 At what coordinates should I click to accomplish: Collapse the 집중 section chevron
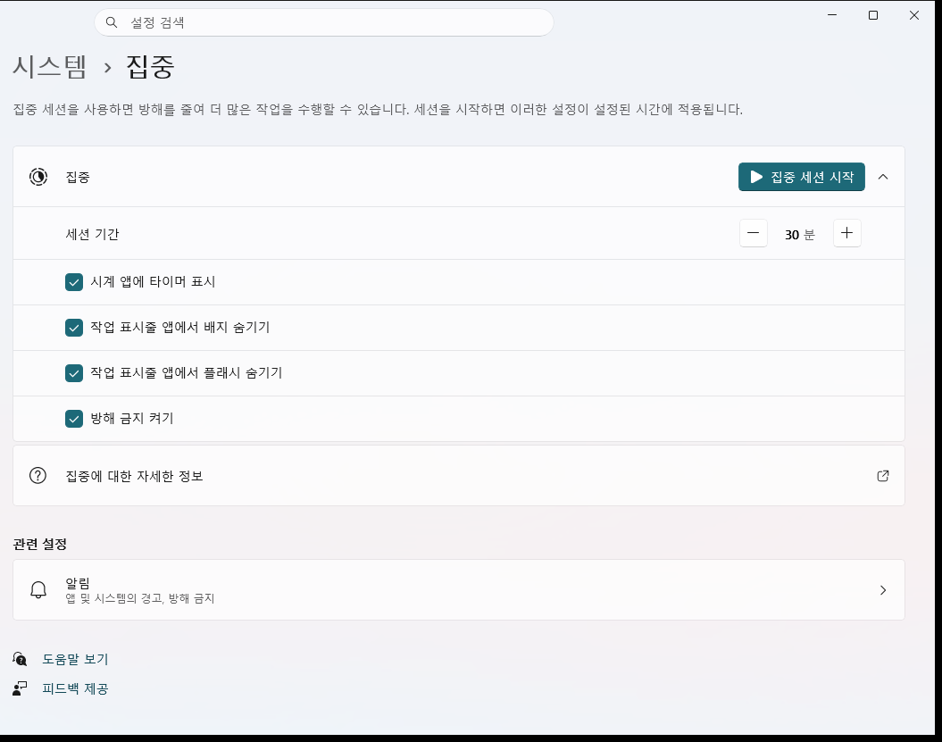click(882, 177)
